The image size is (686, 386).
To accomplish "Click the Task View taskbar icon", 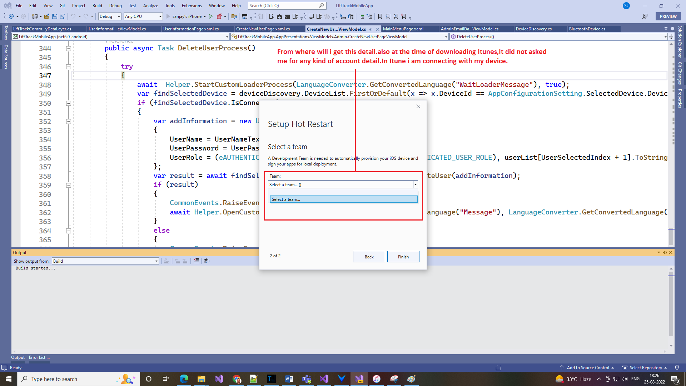I will tap(166, 379).
